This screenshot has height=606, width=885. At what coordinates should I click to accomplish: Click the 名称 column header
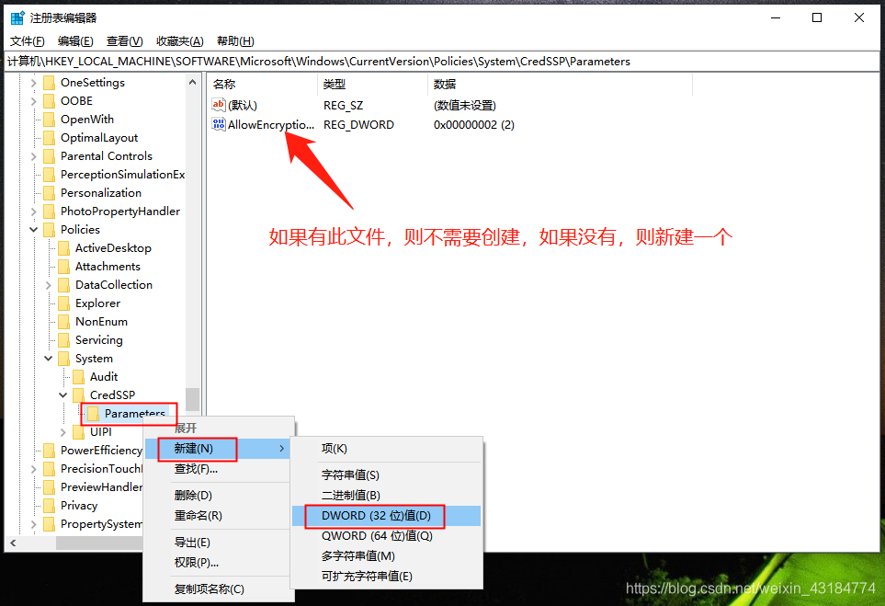[x=224, y=85]
